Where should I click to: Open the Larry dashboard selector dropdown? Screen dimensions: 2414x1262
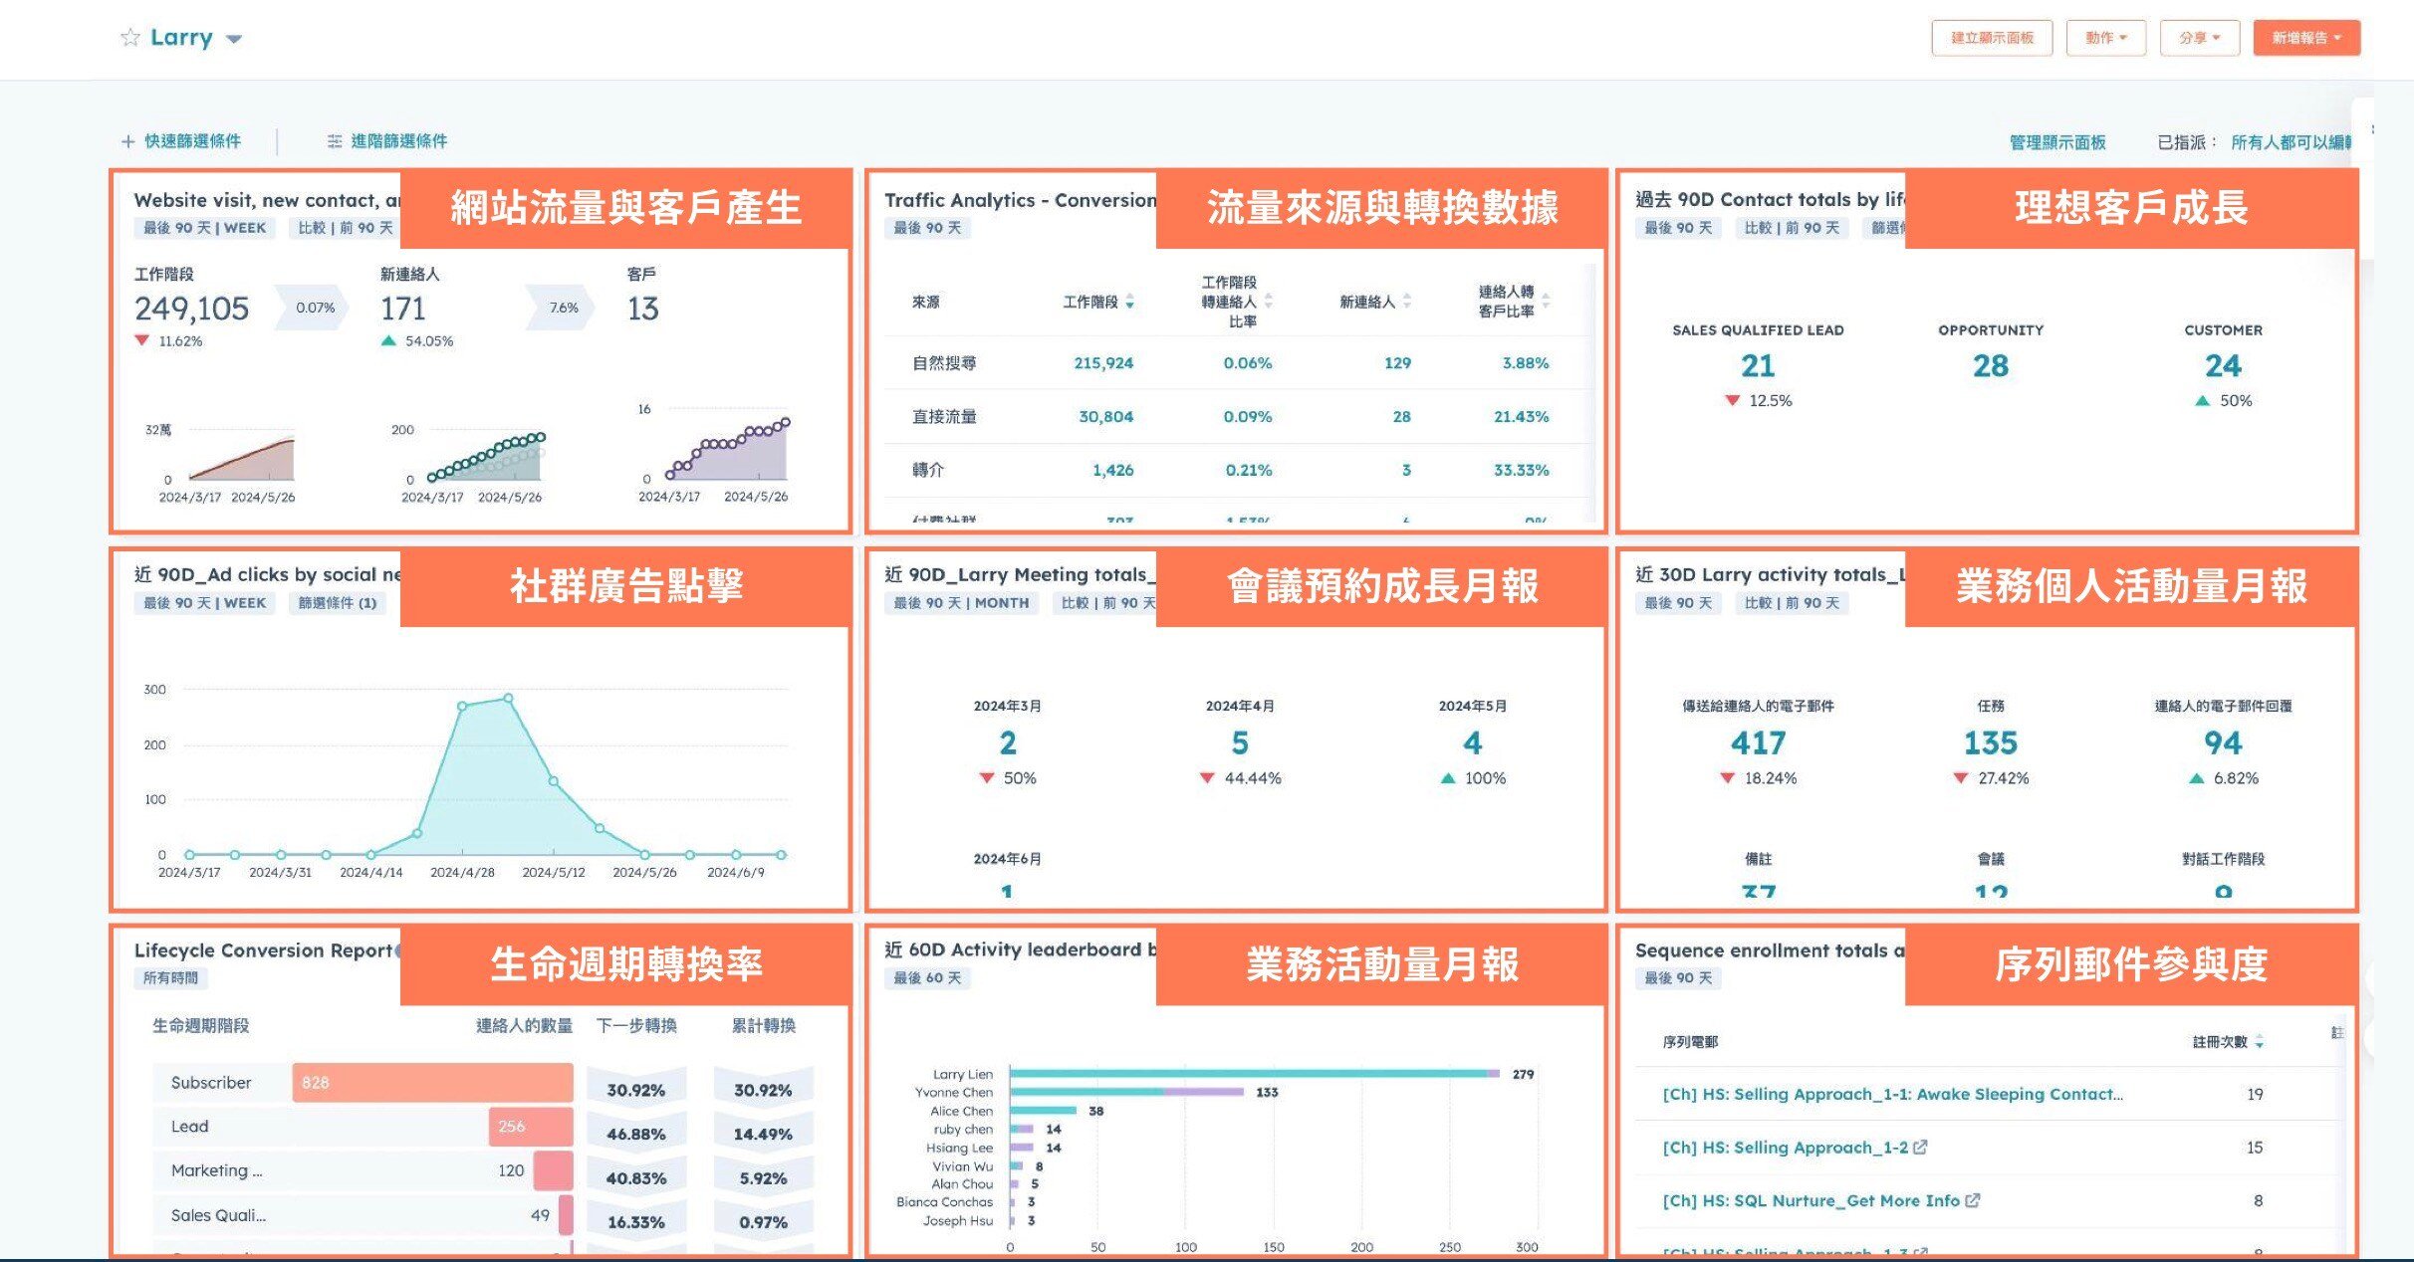pos(234,38)
